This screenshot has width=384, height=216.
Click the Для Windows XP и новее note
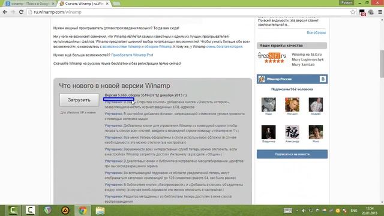pyautogui.click(x=78, y=113)
